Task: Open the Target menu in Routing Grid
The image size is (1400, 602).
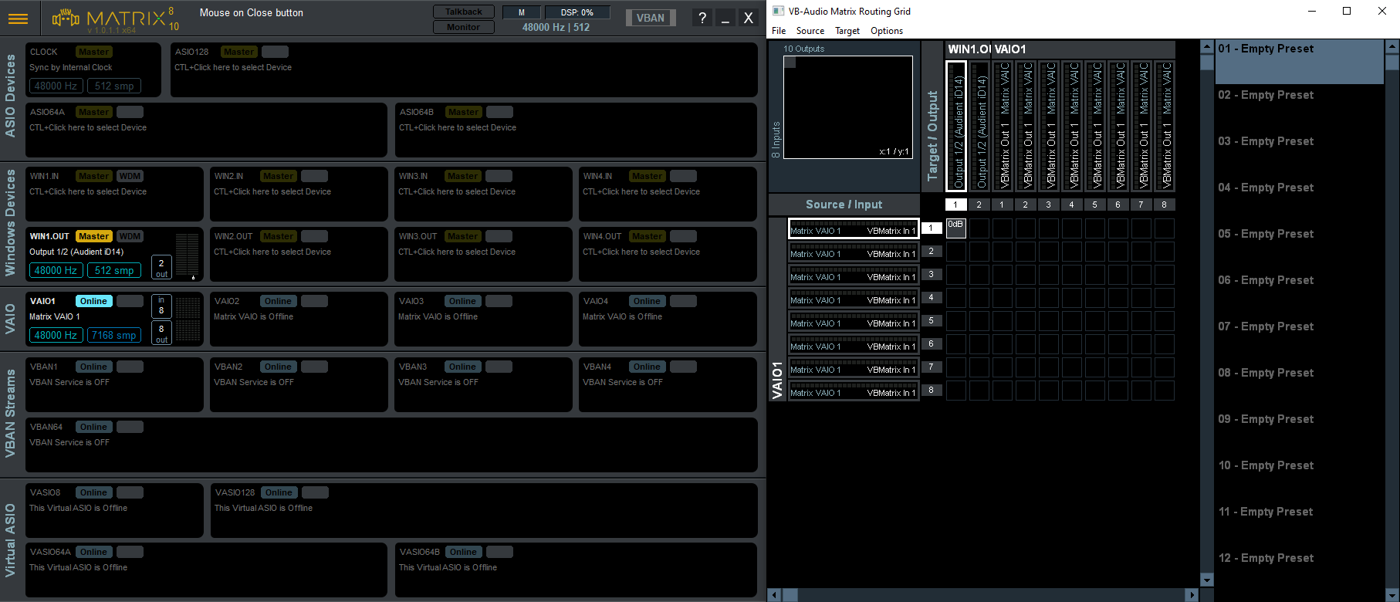Action: 847,31
